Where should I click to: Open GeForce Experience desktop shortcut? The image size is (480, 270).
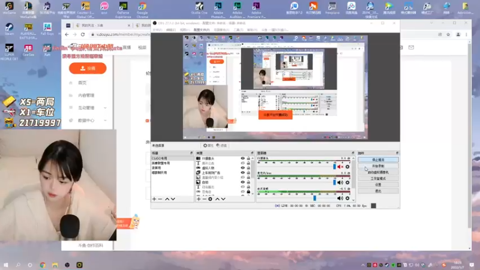(123, 10)
